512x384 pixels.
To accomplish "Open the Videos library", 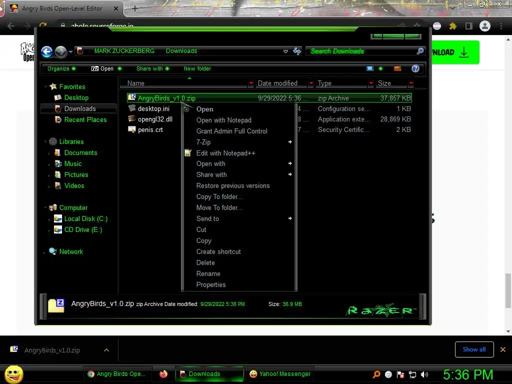I will point(74,185).
